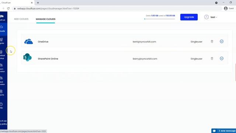Open the Team Migration sidebar item

pyautogui.click(x=2, y=68)
